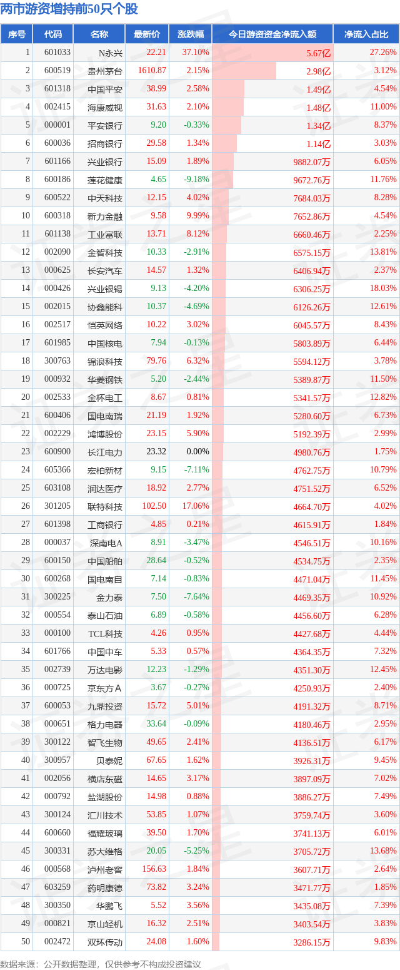This screenshot has height=970, width=400.
Task: Click the 涨跌幅 column header
Action: (190, 34)
